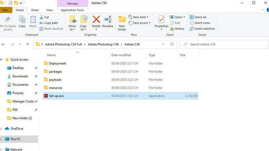269x151 pixels.
Task: Click the Pin to Quick access icon
Action: pos(8,21)
